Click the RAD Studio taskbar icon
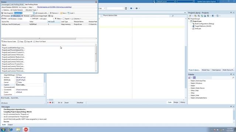Image resolution: width=236 pixels, height=132 pixels. click(x=26, y=129)
